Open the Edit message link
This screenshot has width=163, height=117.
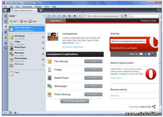78,43
